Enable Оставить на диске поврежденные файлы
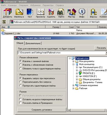 coord(20,99)
